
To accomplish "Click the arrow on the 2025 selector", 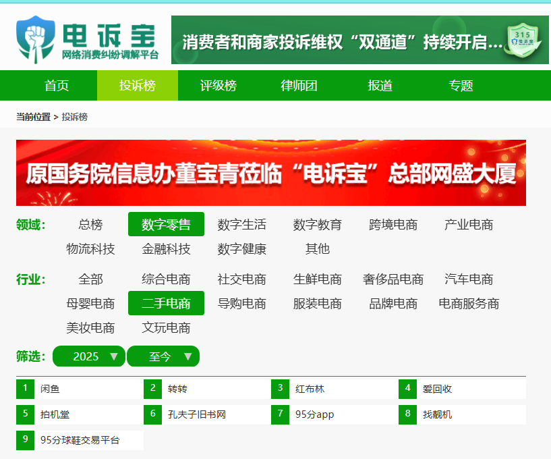I will click(x=114, y=356).
